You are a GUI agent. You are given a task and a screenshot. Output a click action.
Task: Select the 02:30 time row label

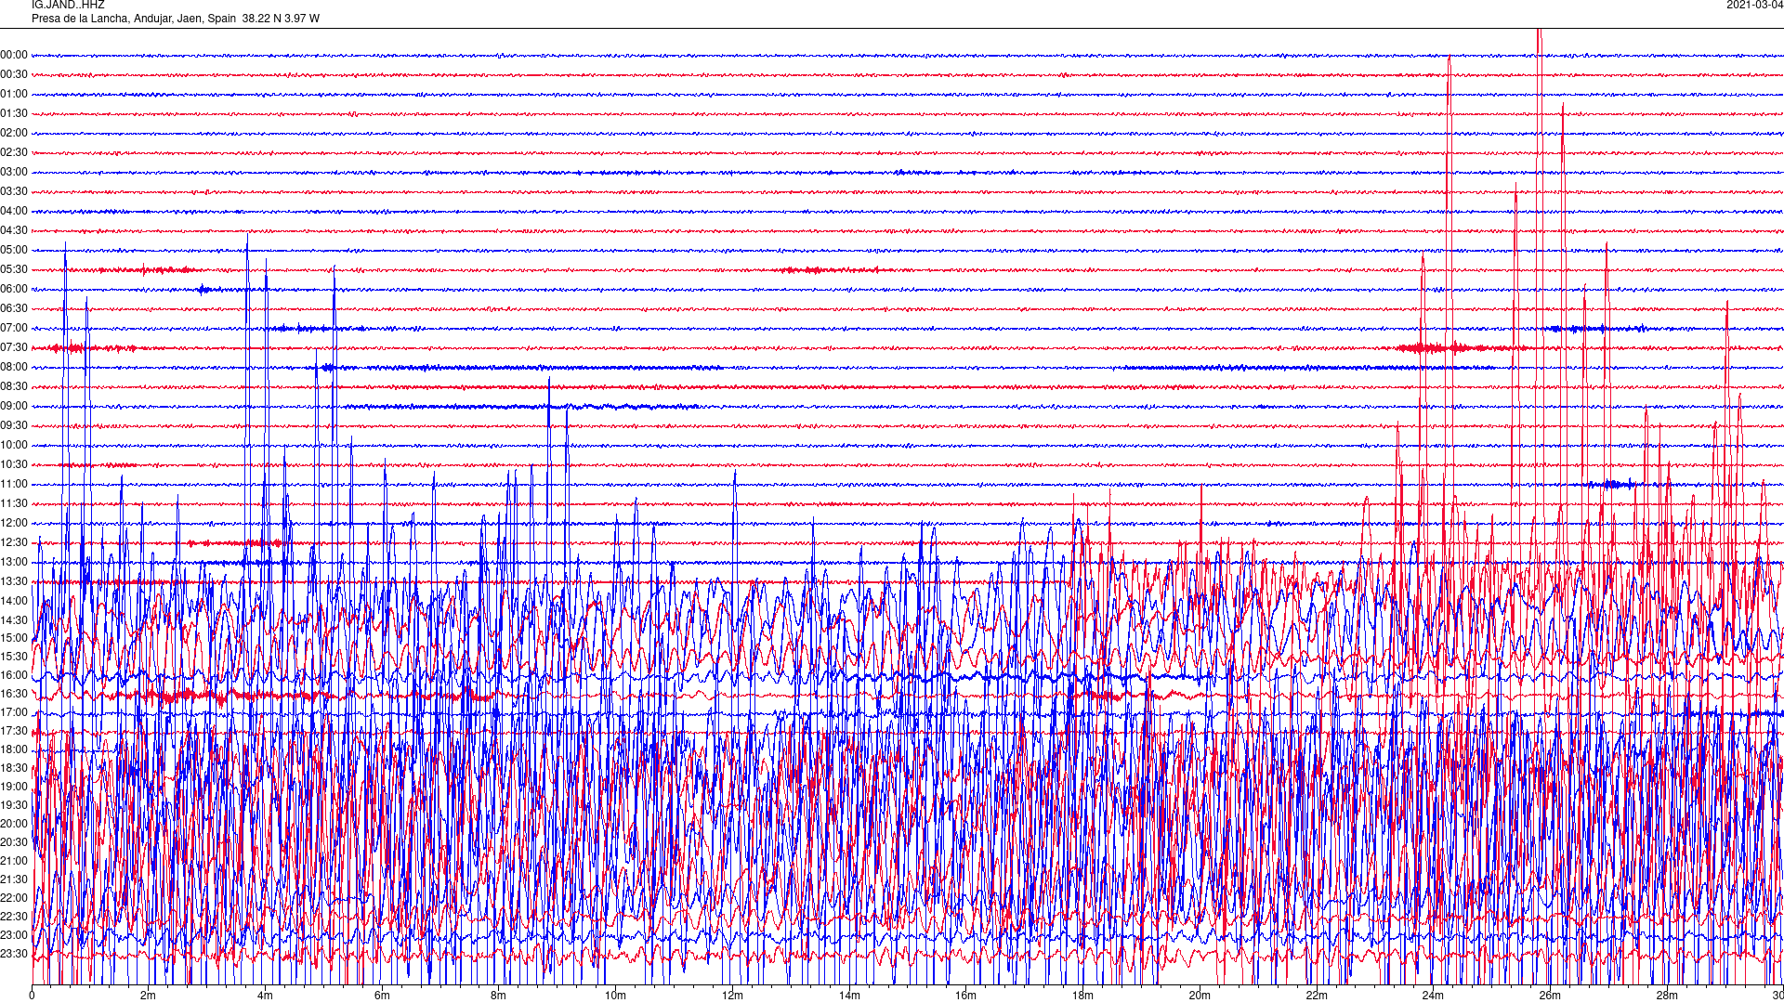coord(14,153)
